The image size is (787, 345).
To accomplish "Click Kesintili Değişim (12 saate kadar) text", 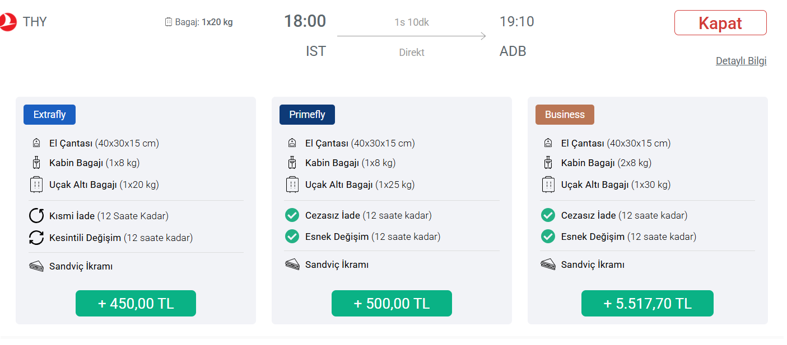I will pyautogui.click(x=121, y=238).
